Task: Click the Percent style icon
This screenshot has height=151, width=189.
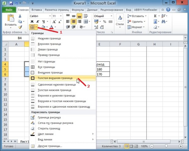Action: [105, 21]
